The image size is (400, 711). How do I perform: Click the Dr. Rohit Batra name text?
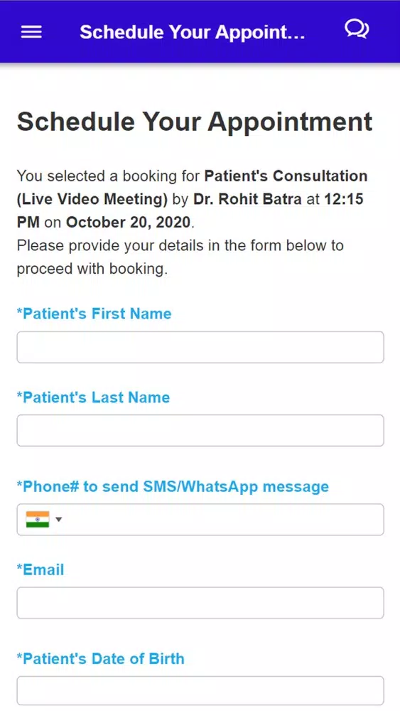click(x=247, y=199)
